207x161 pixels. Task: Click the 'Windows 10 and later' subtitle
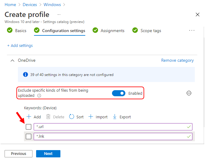pos(45,22)
